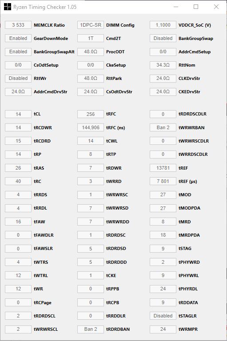Click the Ryzen Timing Checker app icon
This screenshot has width=227, height=341.
click(8, 7)
